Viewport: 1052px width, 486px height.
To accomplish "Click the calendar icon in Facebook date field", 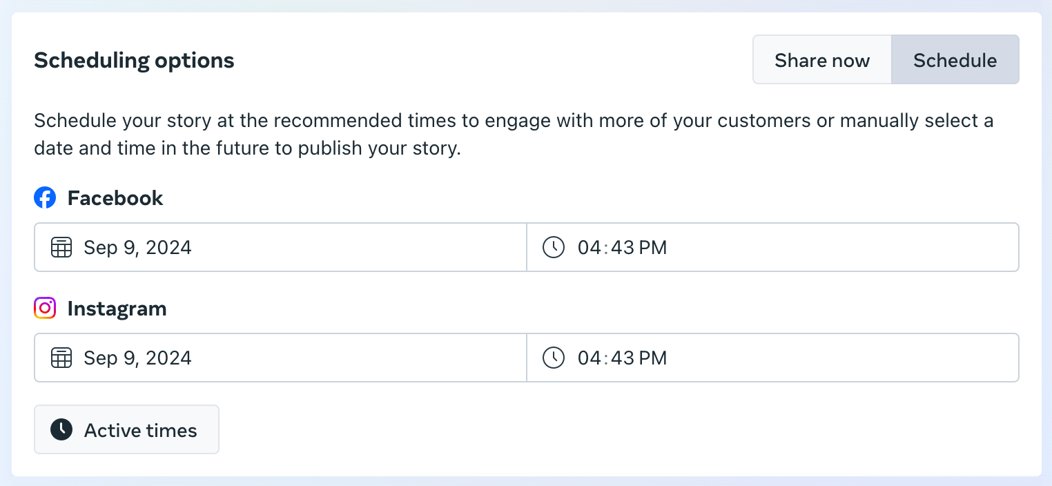I will point(61,247).
